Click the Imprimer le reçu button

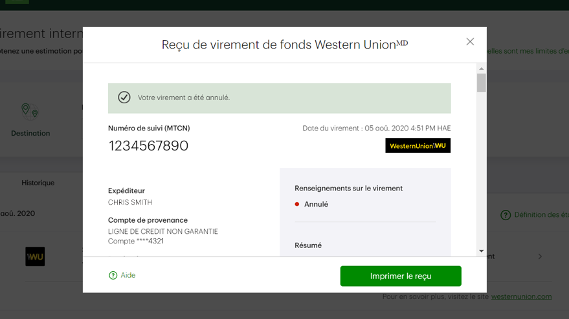(x=401, y=276)
